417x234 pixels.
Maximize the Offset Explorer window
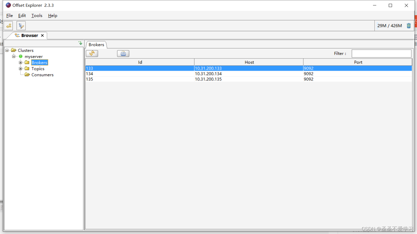(x=390, y=5)
